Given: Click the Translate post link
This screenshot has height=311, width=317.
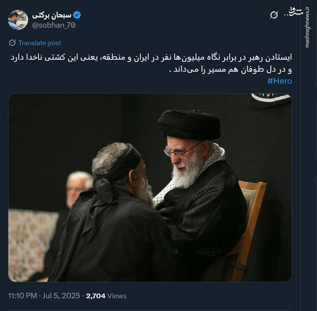Looking at the screenshot, I should (40, 43).
